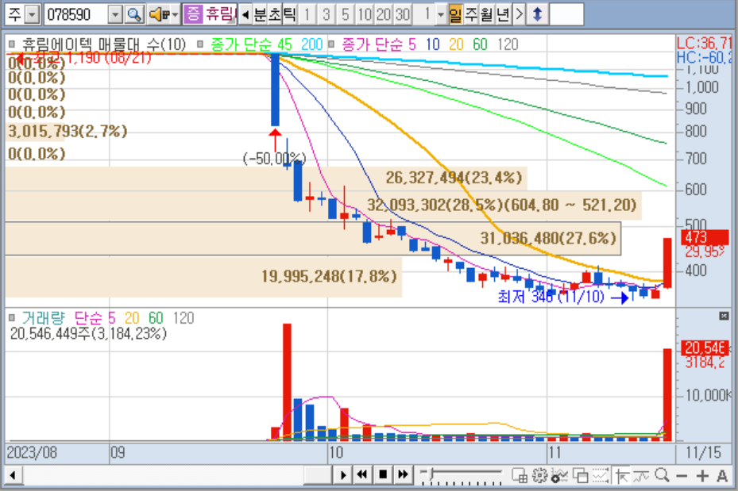Viewport: 738px width, 491px height.
Task: Toggle 휴림에이텍 매물대 legend square
Action: (x=12, y=44)
